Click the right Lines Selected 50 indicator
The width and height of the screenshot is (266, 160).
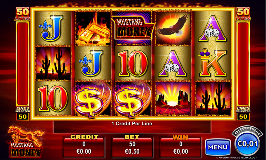pyautogui.click(x=243, y=113)
